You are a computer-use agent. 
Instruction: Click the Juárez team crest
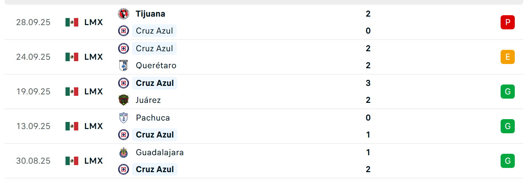124,100
